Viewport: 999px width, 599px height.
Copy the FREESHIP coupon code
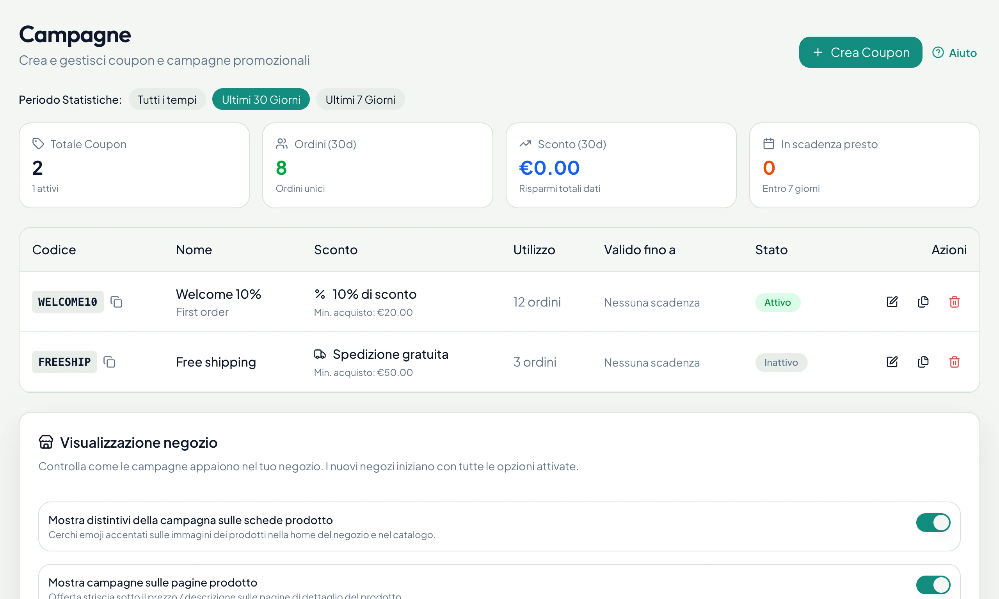click(109, 362)
